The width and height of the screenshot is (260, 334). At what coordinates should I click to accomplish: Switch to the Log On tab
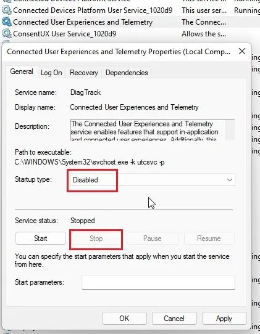51,73
